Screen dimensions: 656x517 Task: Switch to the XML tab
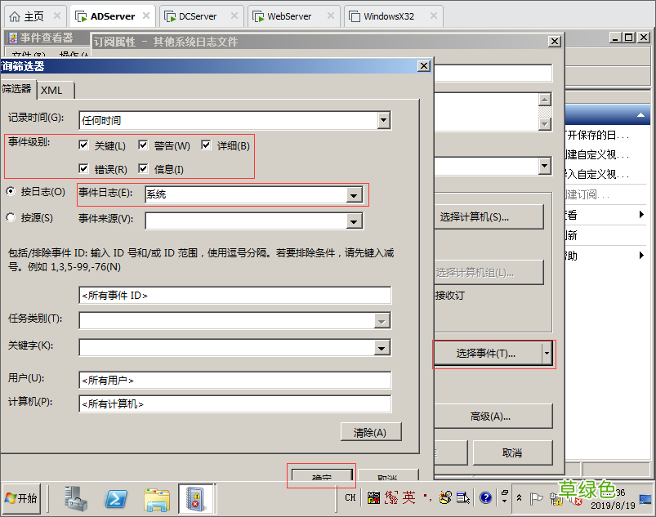pos(53,89)
